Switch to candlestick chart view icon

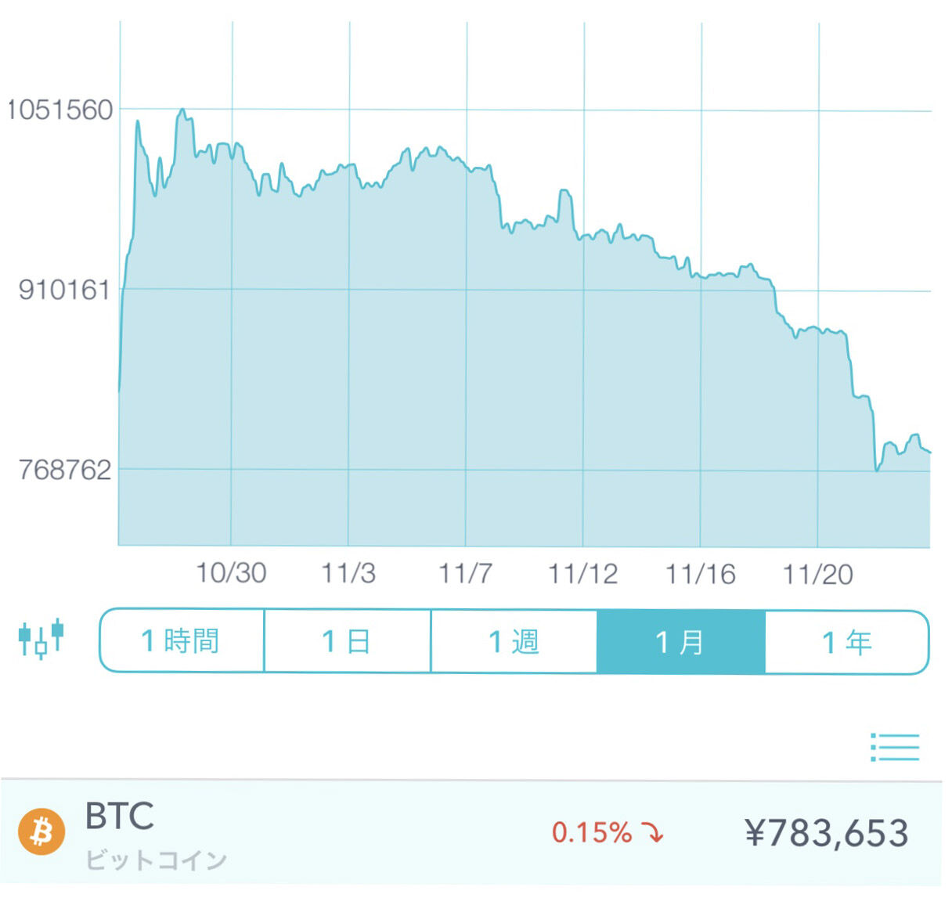point(41,639)
